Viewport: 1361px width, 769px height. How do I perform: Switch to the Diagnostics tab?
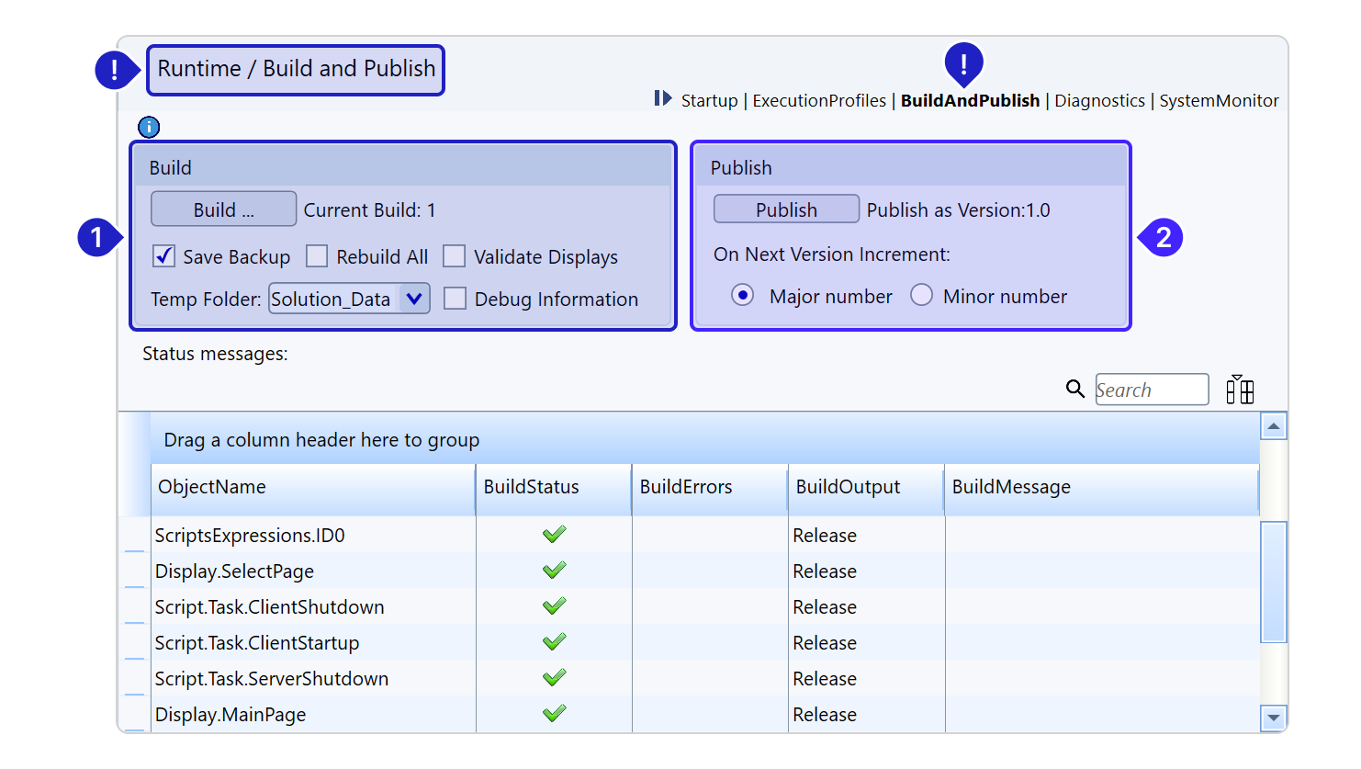1099,100
